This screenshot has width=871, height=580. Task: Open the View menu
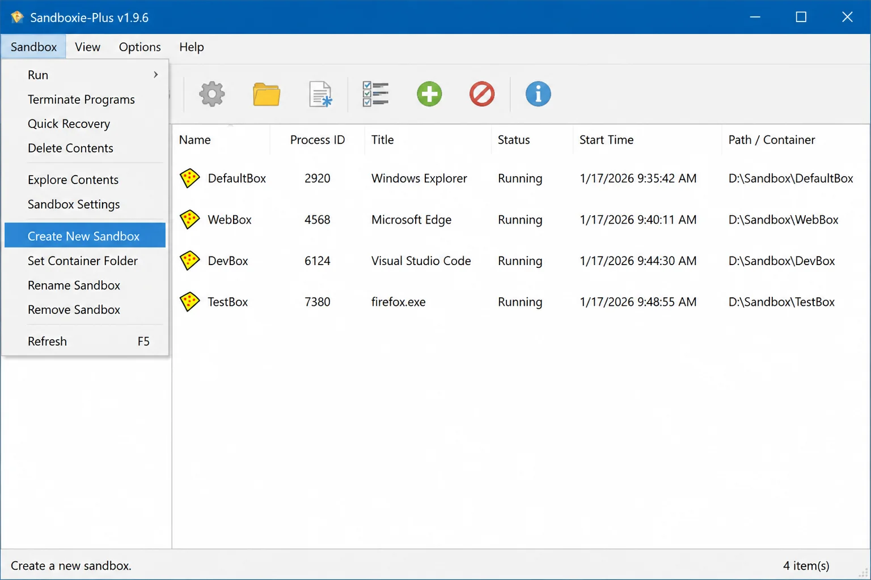[x=87, y=47]
